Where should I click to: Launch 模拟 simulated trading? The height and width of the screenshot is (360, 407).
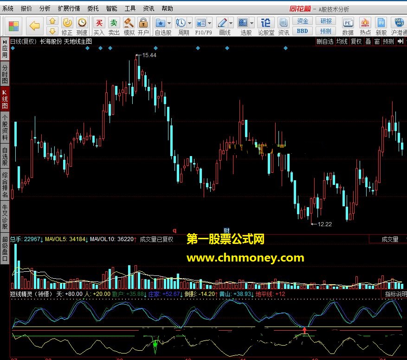129,26
